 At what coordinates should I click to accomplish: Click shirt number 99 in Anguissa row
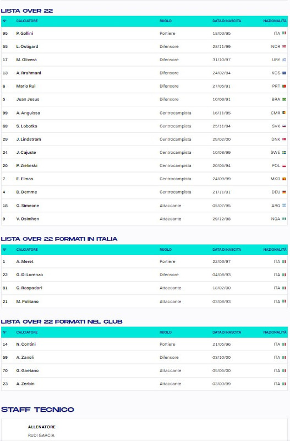point(5,113)
